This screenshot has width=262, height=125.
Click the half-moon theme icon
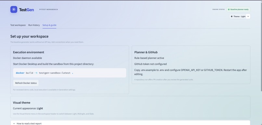click(232, 16)
